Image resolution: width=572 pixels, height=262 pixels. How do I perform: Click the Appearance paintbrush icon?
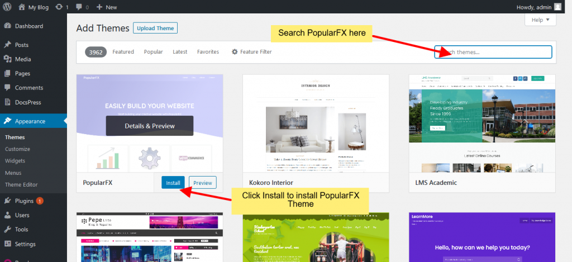coord(7,121)
